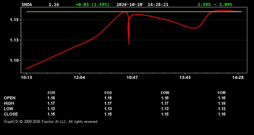
Task: Select the current price 1.16 in header
Action: coord(54,4)
